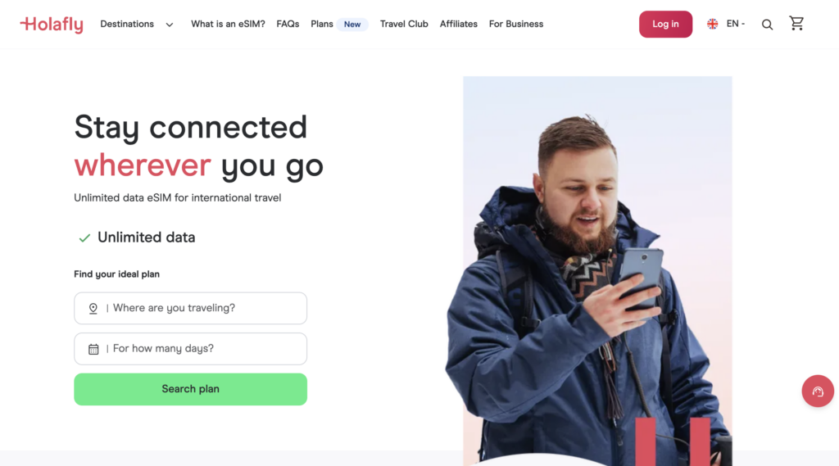Open the support chat headset bubble

[x=818, y=391]
